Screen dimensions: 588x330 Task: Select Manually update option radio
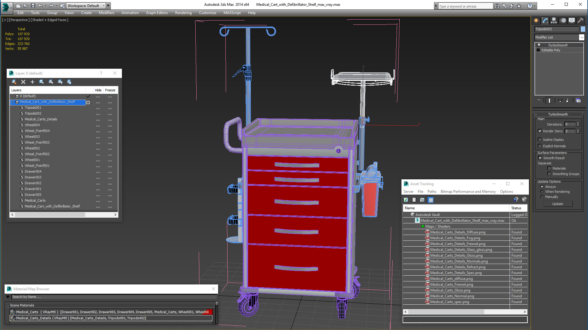(542, 197)
